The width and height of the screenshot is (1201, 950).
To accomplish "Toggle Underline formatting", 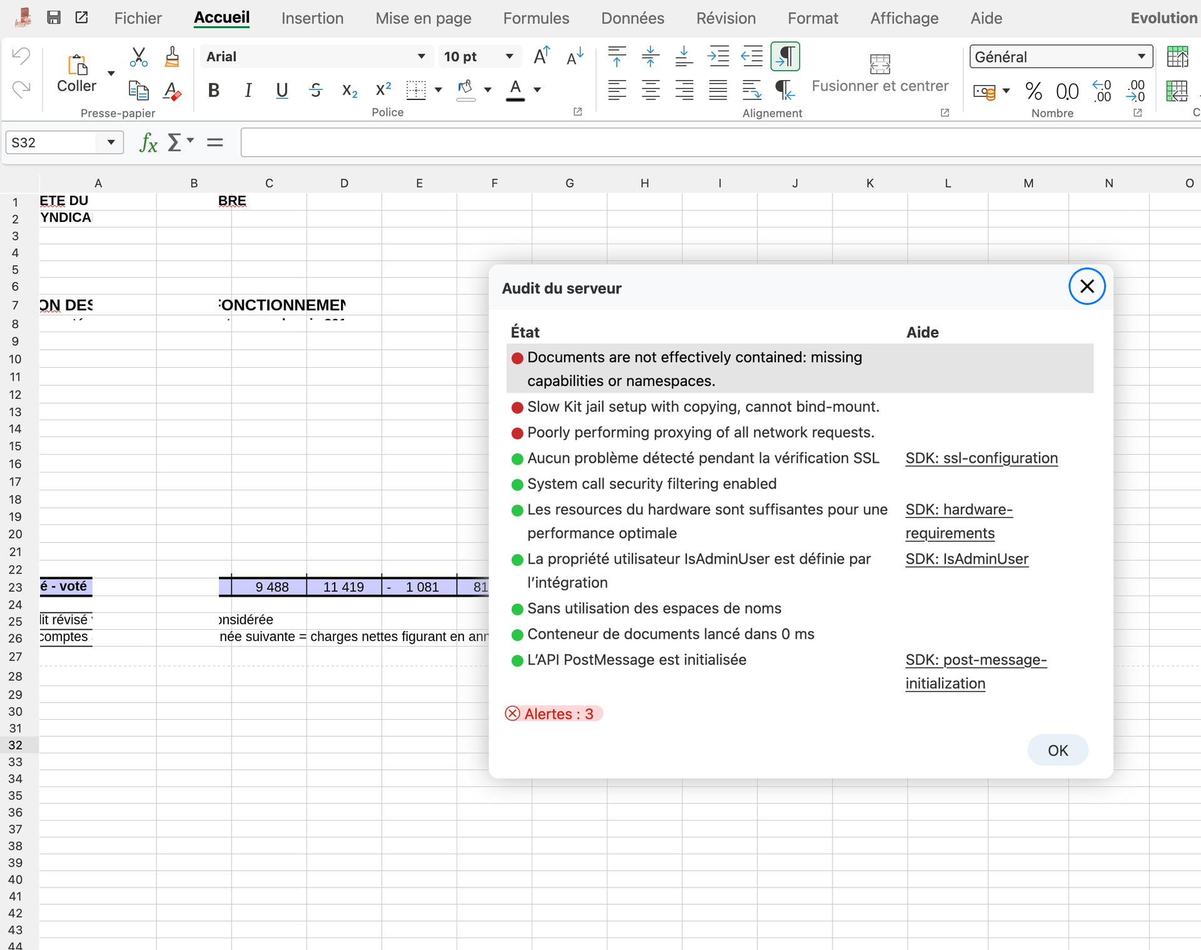I will click(x=281, y=91).
